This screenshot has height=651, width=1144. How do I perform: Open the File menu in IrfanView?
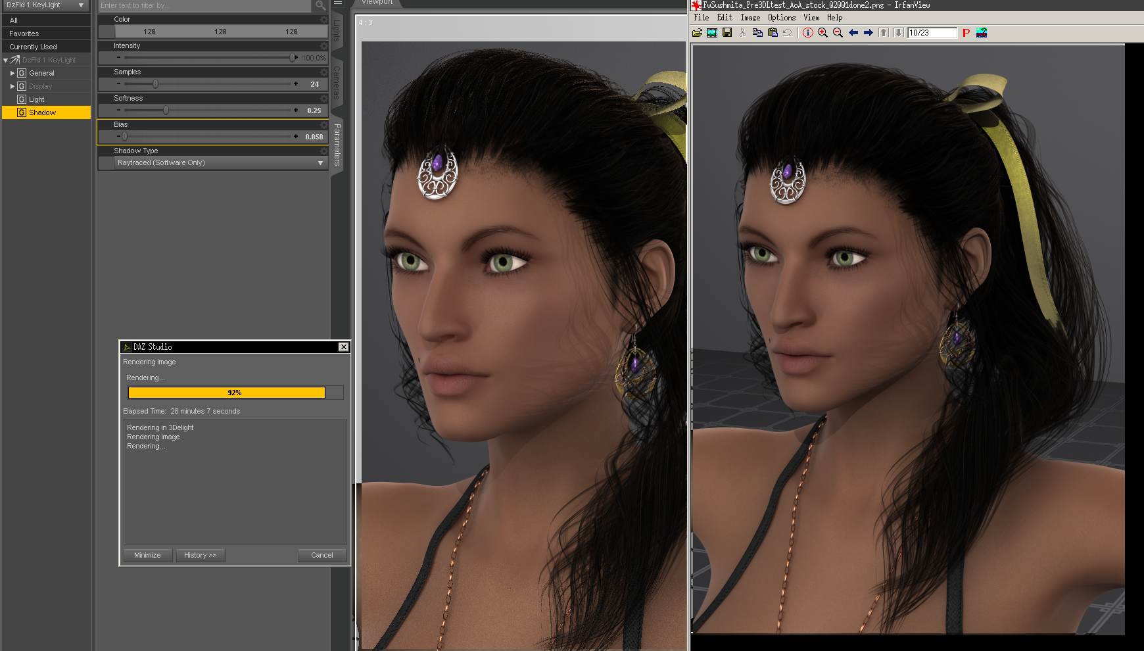coord(702,18)
